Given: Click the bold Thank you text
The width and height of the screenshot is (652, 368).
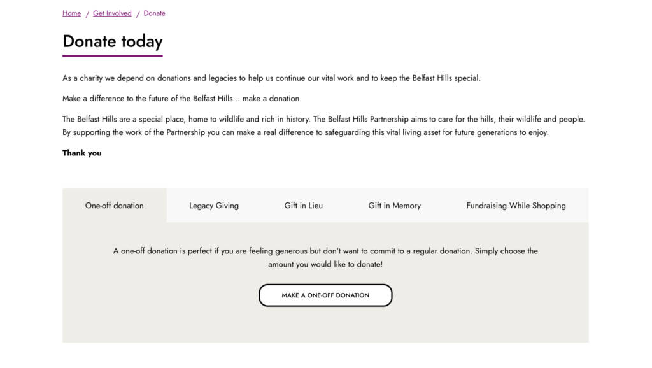Looking at the screenshot, I should (x=82, y=153).
